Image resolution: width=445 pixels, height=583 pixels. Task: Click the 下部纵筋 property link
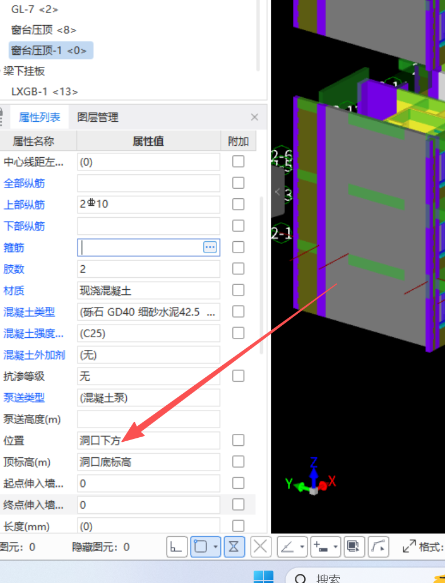click(x=24, y=226)
